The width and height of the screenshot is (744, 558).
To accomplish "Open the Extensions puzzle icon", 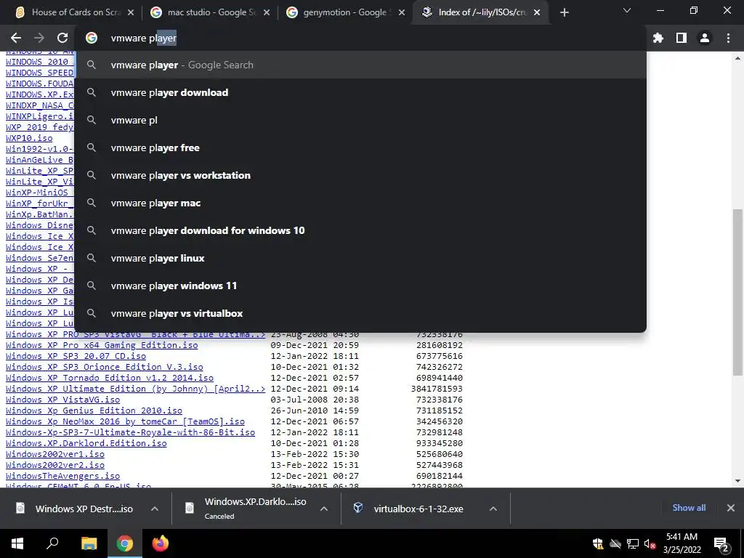I will point(658,38).
